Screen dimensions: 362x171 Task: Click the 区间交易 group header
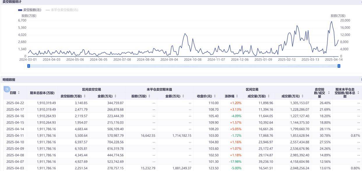[252, 90]
